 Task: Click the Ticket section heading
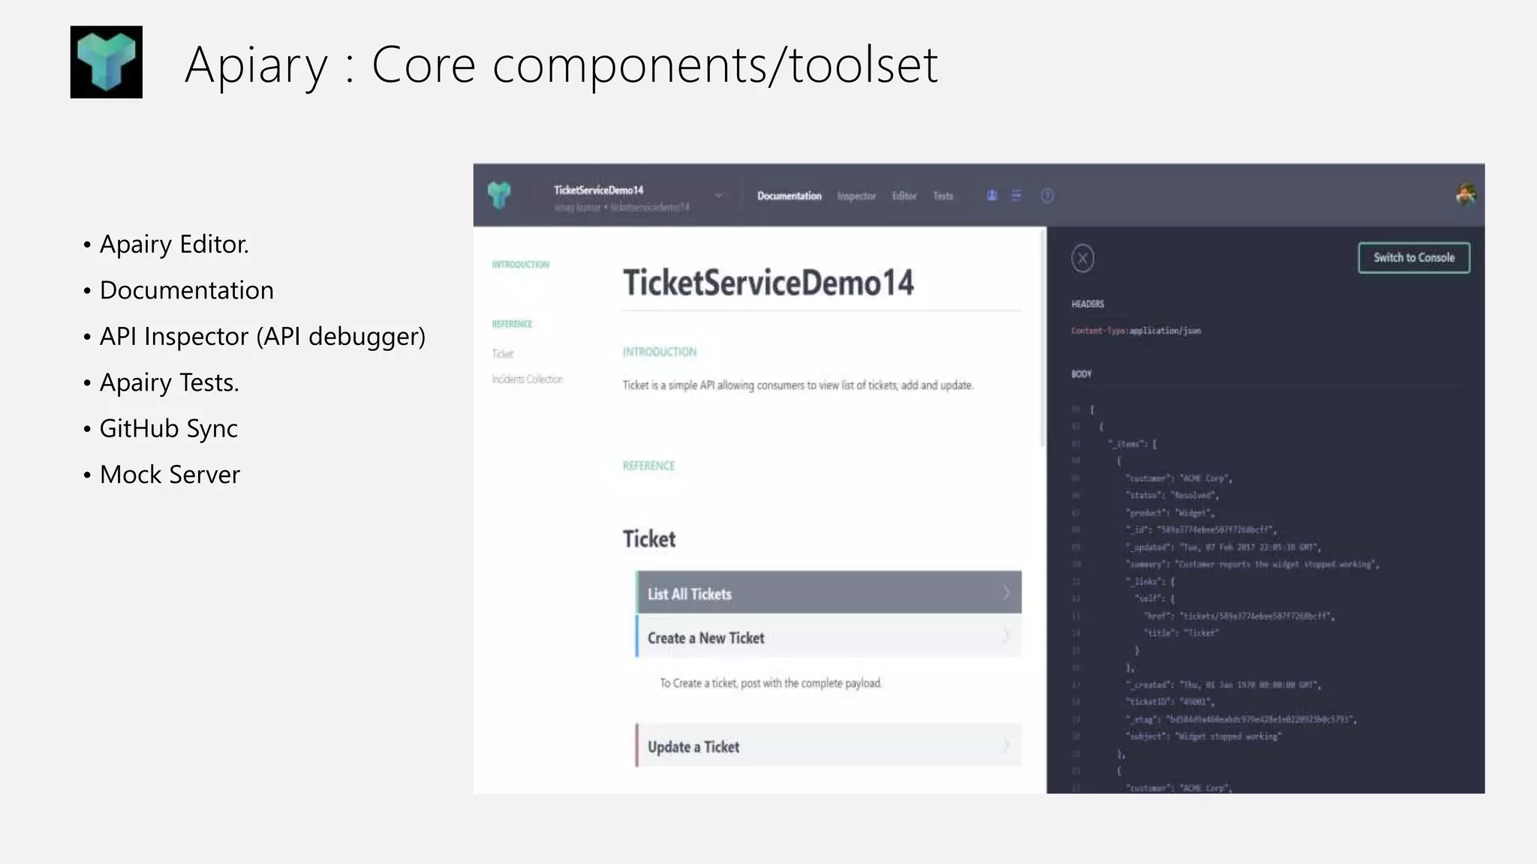[x=649, y=538]
